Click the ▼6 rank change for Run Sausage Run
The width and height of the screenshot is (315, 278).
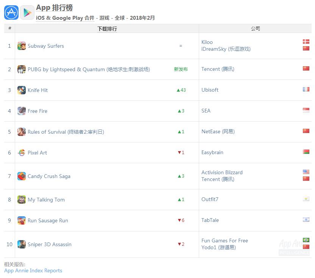(x=181, y=220)
